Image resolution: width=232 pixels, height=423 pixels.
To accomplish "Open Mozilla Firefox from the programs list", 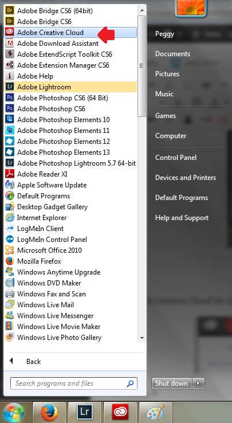I will coord(70,261).
